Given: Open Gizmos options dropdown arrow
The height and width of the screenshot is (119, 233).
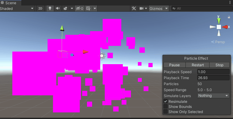Looking at the screenshot, I should [166, 9].
